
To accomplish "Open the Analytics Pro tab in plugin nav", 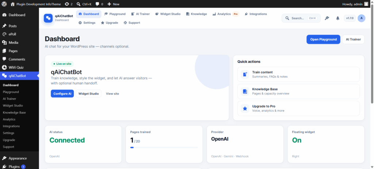I will coord(226,14).
